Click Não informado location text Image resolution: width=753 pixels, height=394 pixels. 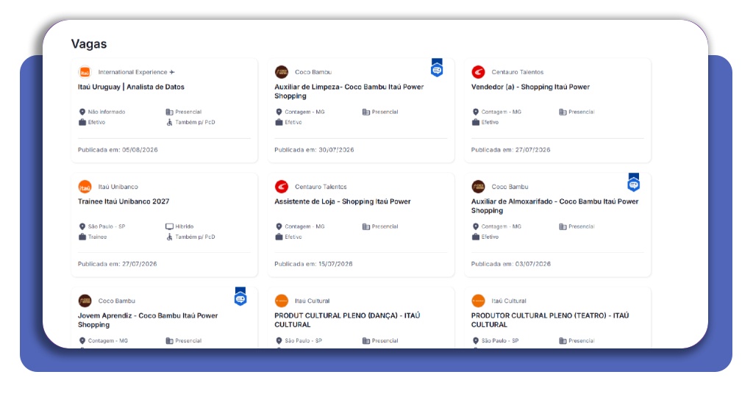[107, 112]
